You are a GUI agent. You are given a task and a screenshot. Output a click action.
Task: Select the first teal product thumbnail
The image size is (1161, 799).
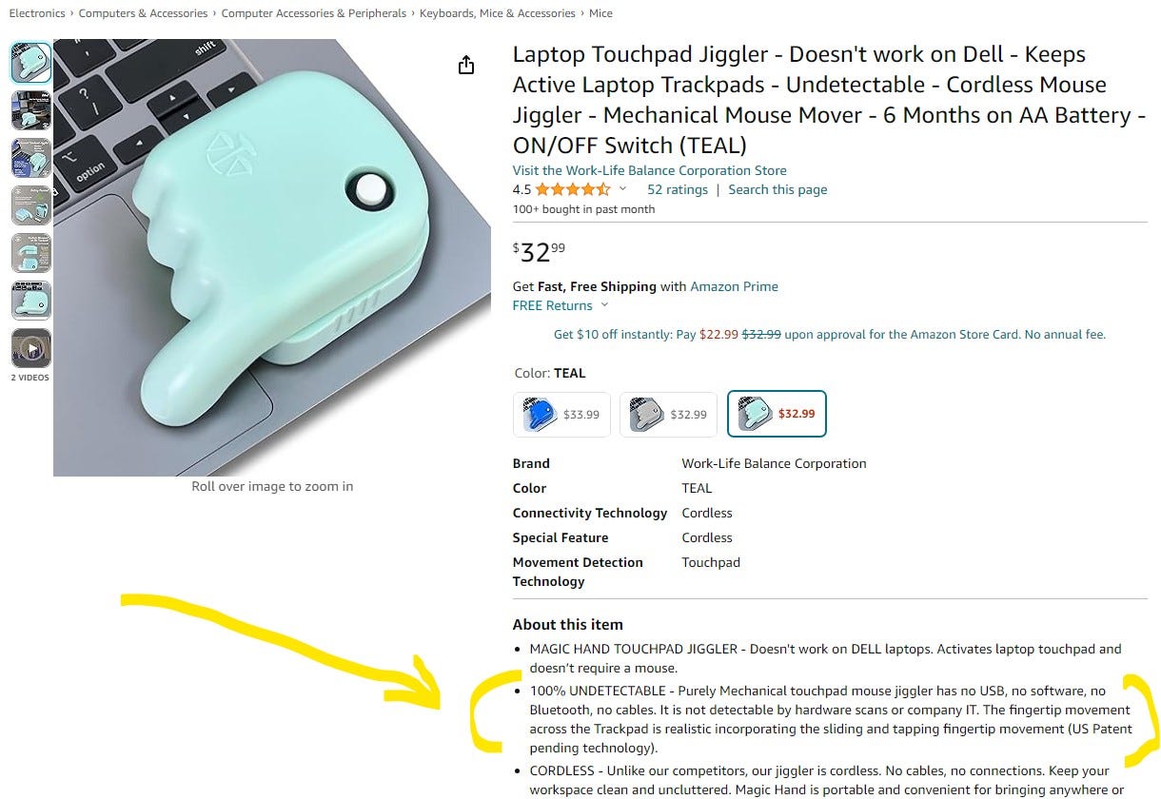[x=30, y=63]
